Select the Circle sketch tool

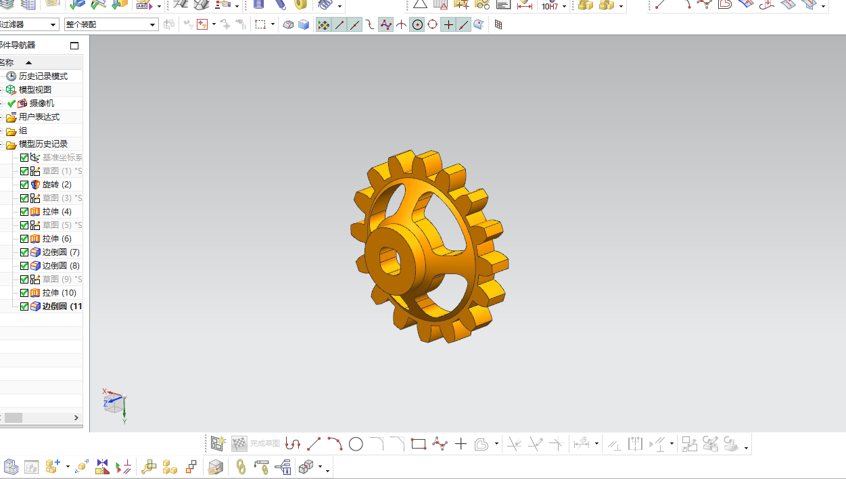pos(356,444)
